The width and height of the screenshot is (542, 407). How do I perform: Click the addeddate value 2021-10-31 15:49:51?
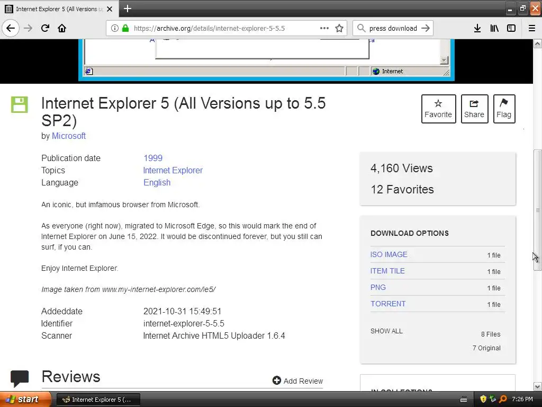(x=182, y=311)
